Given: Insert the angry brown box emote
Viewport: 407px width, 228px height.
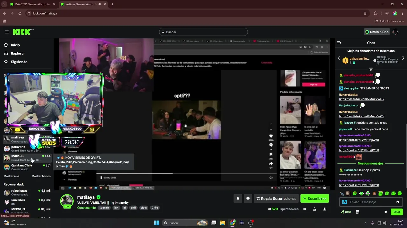Looking at the screenshot, I should tap(374, 193).
